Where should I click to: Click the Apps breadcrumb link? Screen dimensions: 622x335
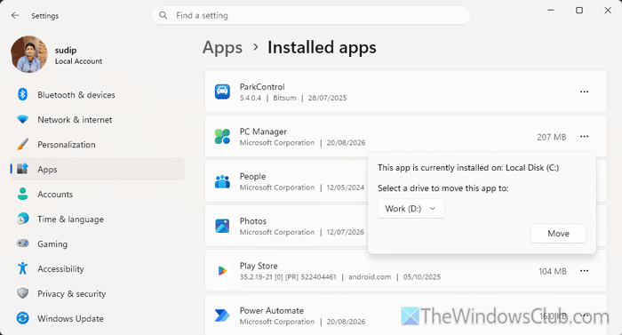(x=222, y=48)
